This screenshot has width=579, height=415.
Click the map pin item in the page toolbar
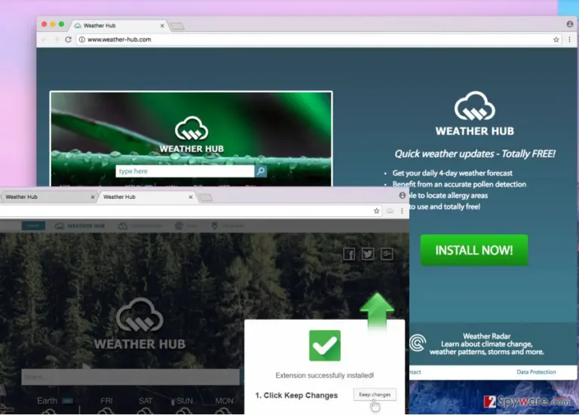click(228, 226)
